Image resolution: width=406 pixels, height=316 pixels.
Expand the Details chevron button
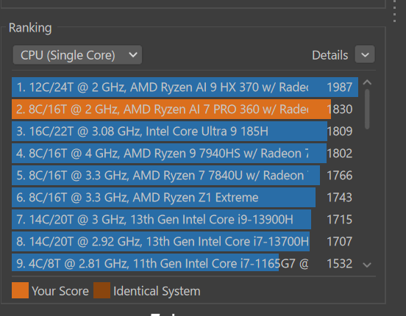pos(365,54)
